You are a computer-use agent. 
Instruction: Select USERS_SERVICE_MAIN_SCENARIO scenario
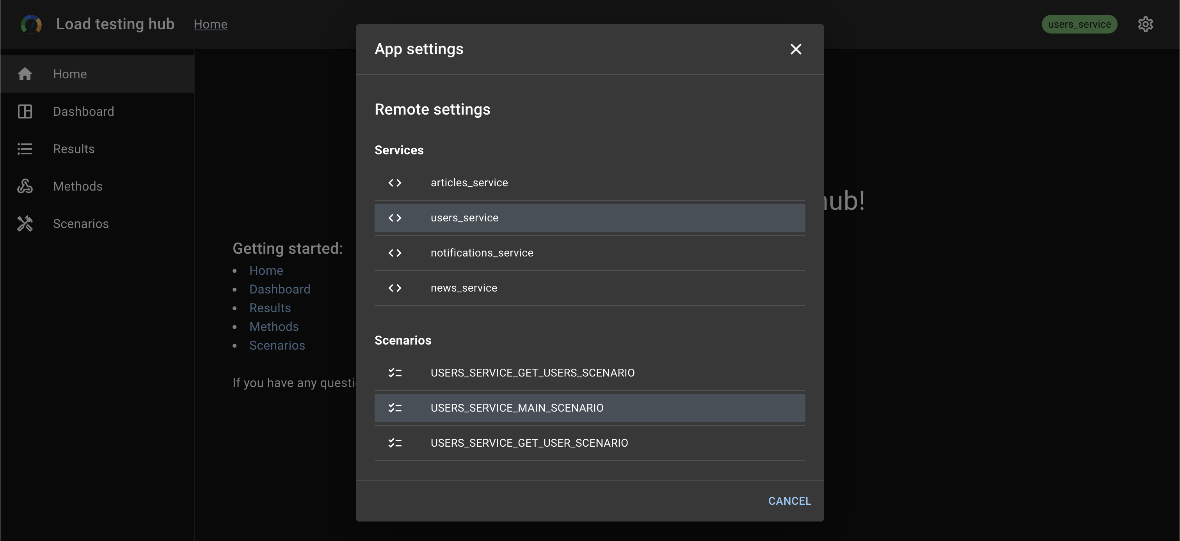coord(590,408)
